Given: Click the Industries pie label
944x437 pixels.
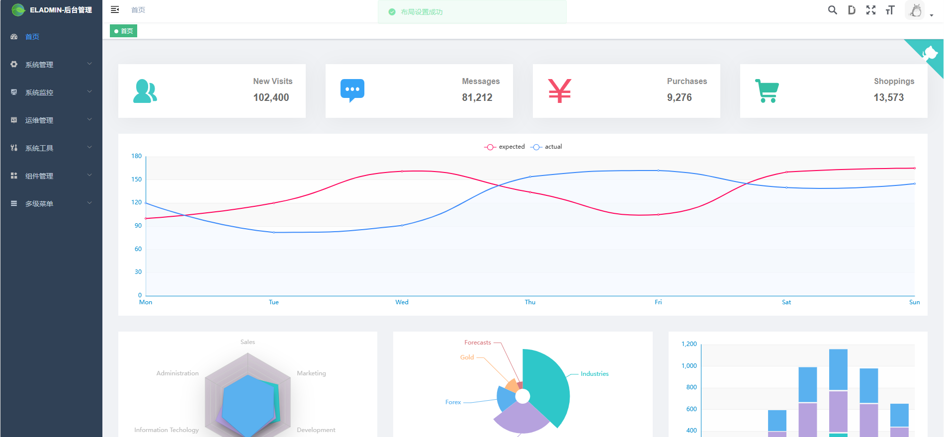Looking at the screenshot, I should [595, 374].
